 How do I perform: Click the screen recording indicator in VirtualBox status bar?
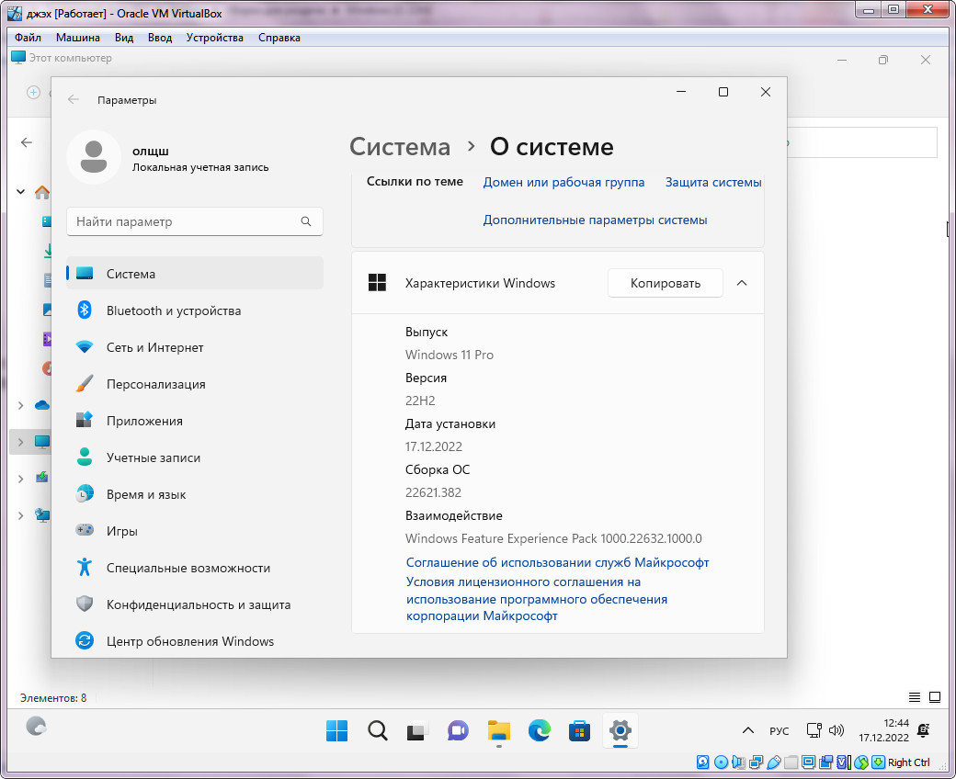pyautogui.click(x=826, y=762)
